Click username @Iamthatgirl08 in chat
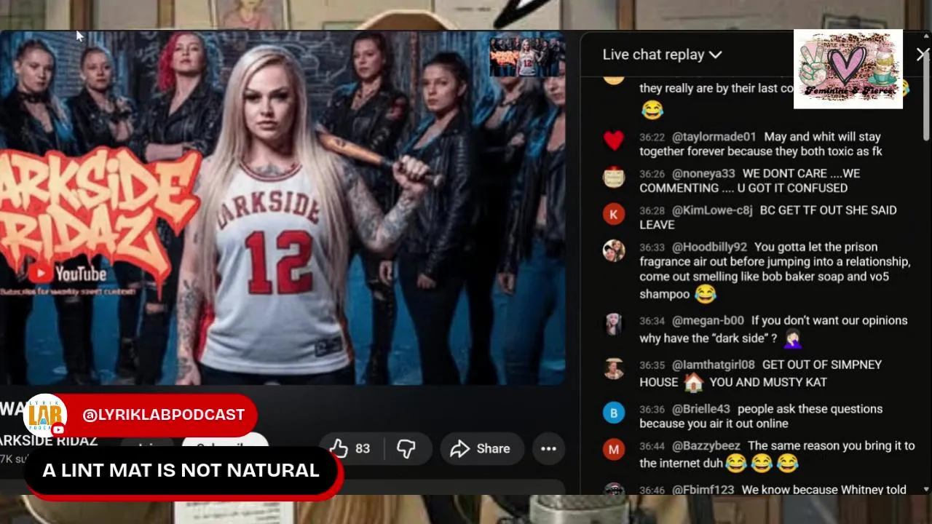932x524 pixels. click(x=714, y=365)
